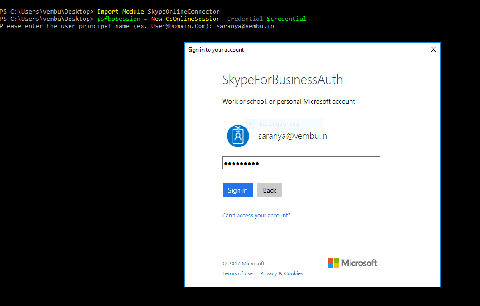Open the Privacy & Cookies link
This screenshot has width=480, height=306.
point(282,273)
